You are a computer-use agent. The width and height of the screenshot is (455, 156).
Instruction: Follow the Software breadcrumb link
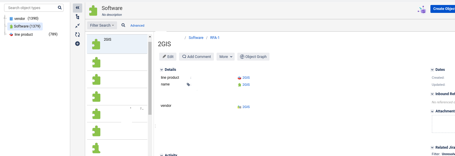(x=196, y=38)
